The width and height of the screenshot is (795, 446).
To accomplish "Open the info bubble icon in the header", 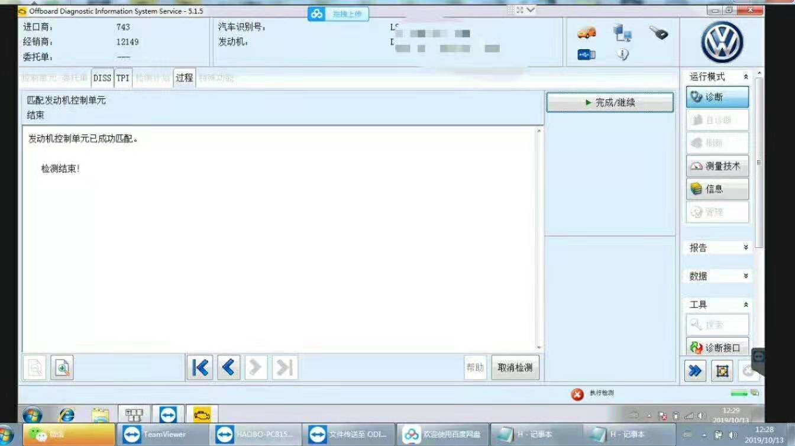I will (621, 54).
